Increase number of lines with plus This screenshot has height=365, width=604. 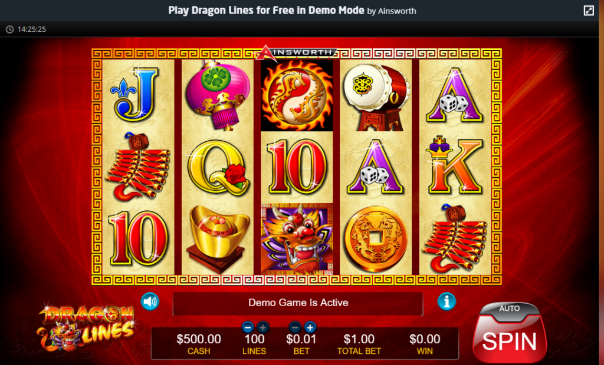(x=262, y=327)
